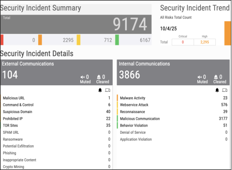Click the bell icon under External Communications

[100, 90]
